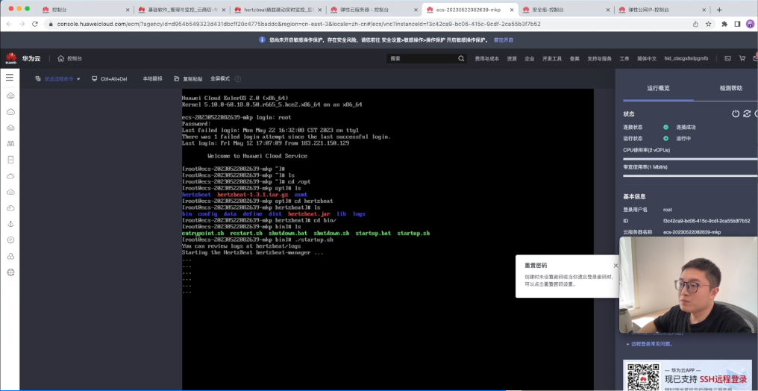This screenshot has height=391, width=758.
Task: Select server name ecs-20230522082639-mkp in 基本信息
Action: pyautogui.click(x=692, y=232)
